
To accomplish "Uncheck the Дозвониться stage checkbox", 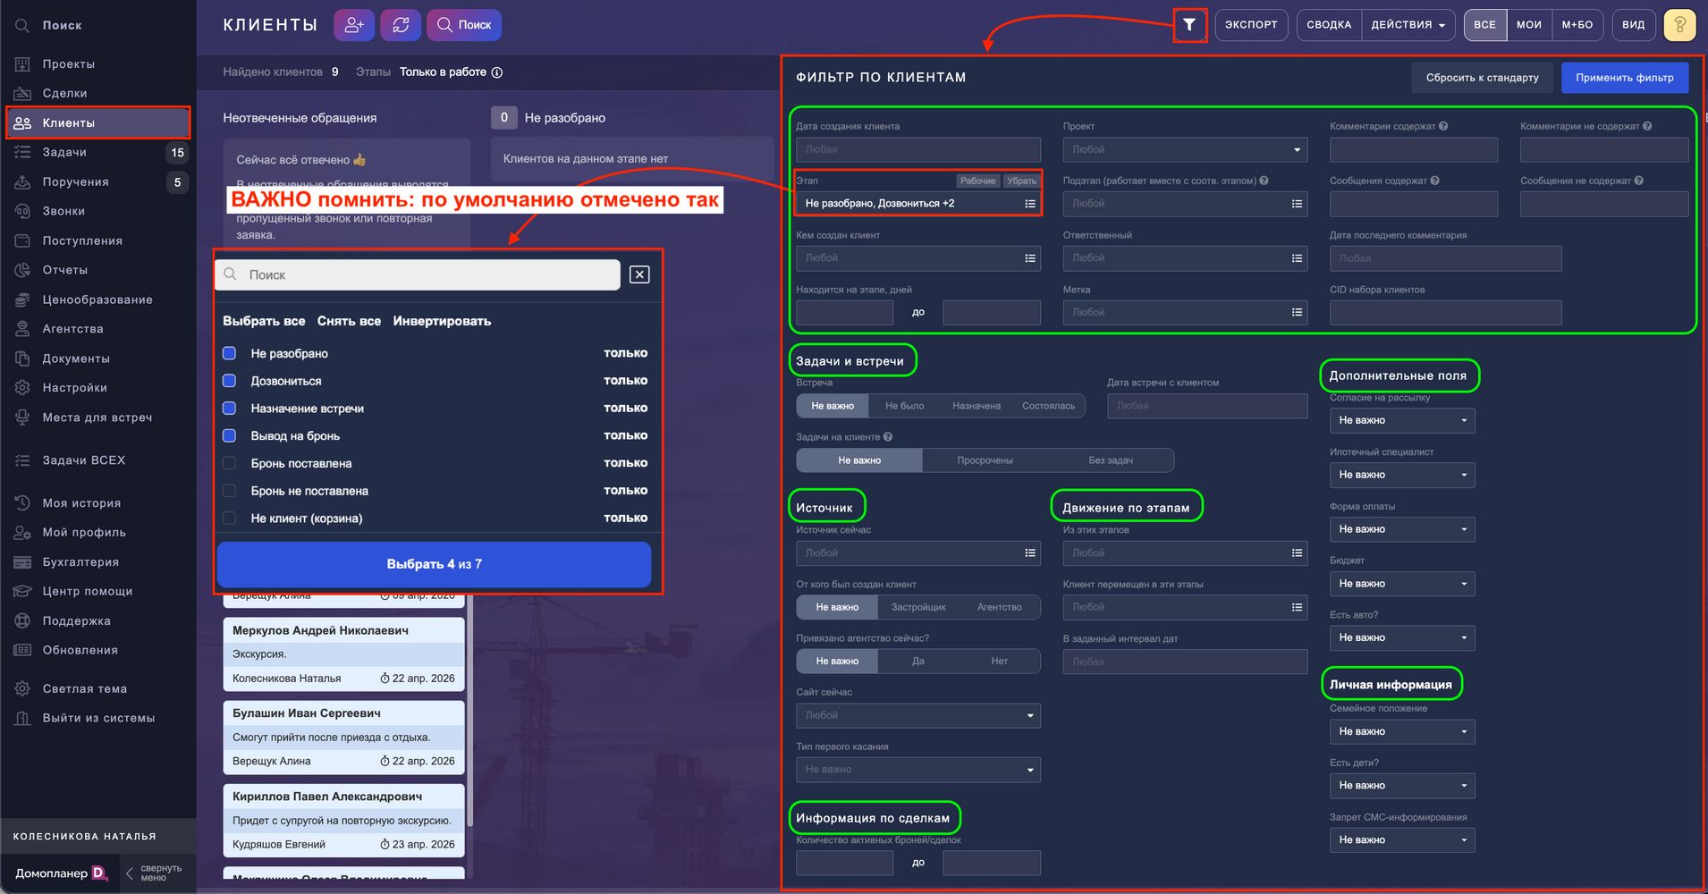I will pos(230,381).
